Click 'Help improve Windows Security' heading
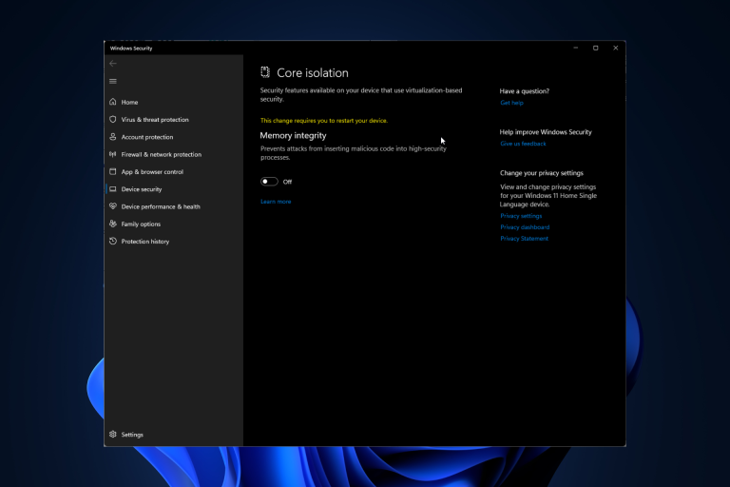Viewport: 730px width, 487px height. [546, 132]
